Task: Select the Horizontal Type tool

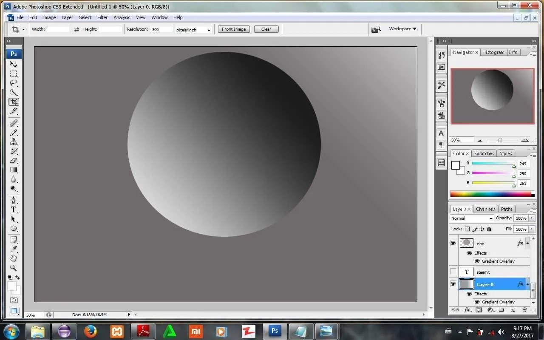Action: coord(14,210)
